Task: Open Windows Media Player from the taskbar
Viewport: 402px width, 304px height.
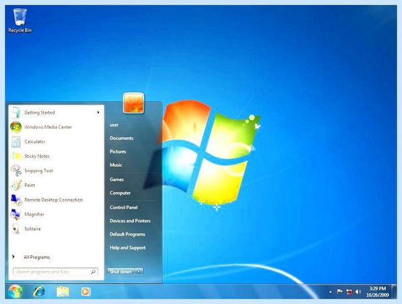Action: tap(86, 292)
